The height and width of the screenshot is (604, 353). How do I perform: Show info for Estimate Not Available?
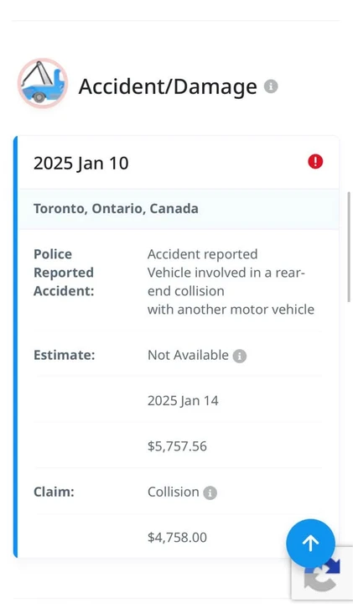point(240,356)
